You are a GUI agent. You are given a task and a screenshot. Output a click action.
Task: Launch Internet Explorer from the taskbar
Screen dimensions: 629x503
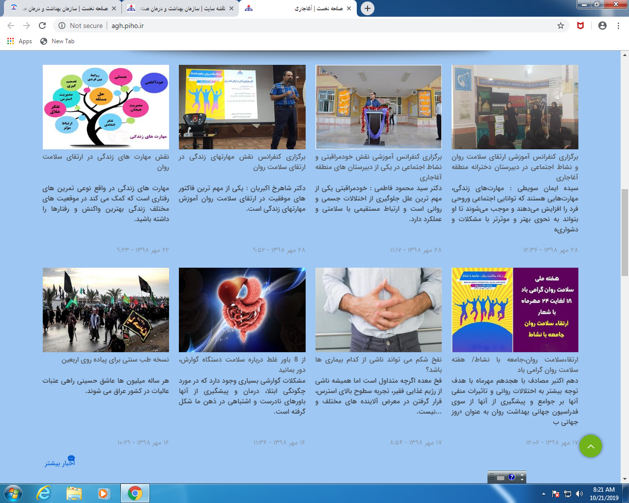coord(44,493)
